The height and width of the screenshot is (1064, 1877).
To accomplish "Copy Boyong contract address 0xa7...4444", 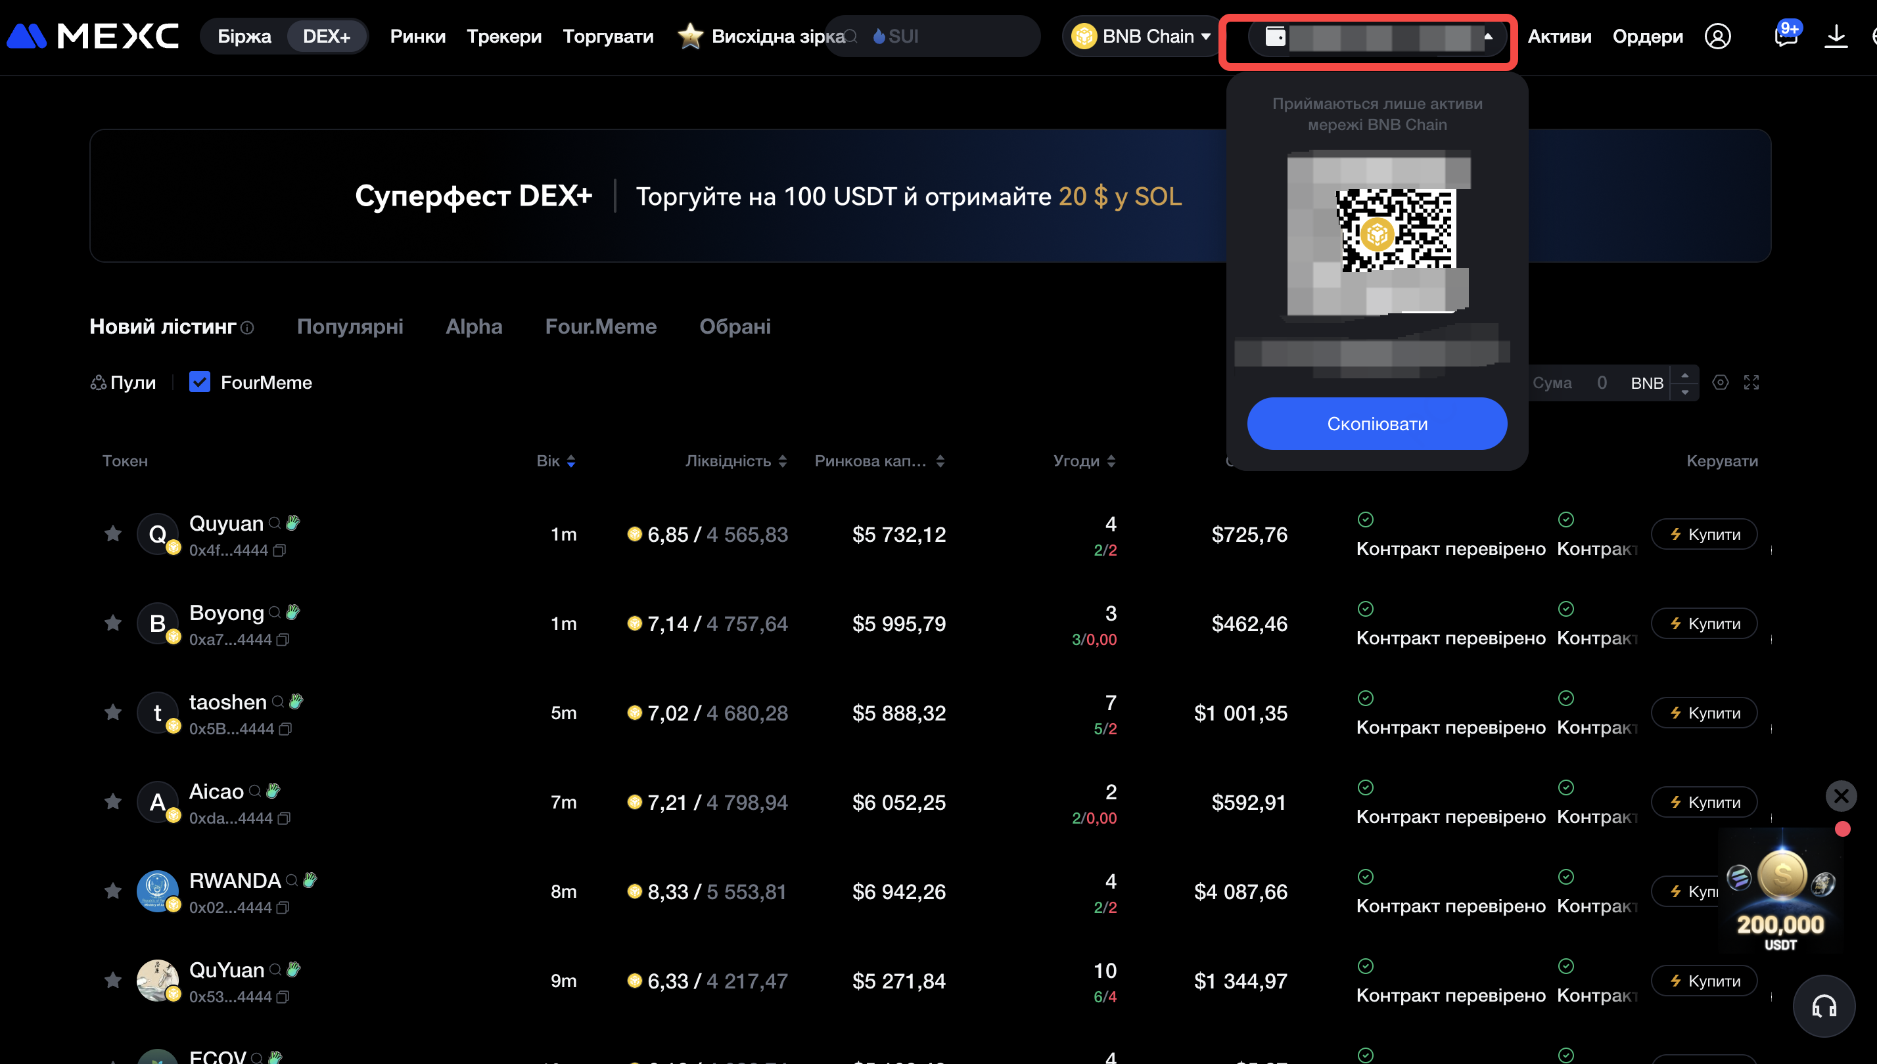I will [283, 640].
